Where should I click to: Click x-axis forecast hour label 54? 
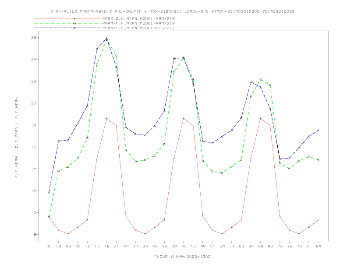pyautogui.click(x=222, y=246)
